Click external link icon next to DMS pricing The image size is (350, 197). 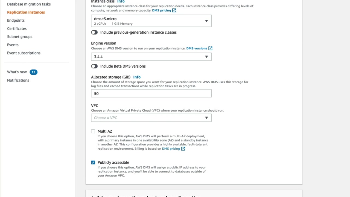click(174, 10)
